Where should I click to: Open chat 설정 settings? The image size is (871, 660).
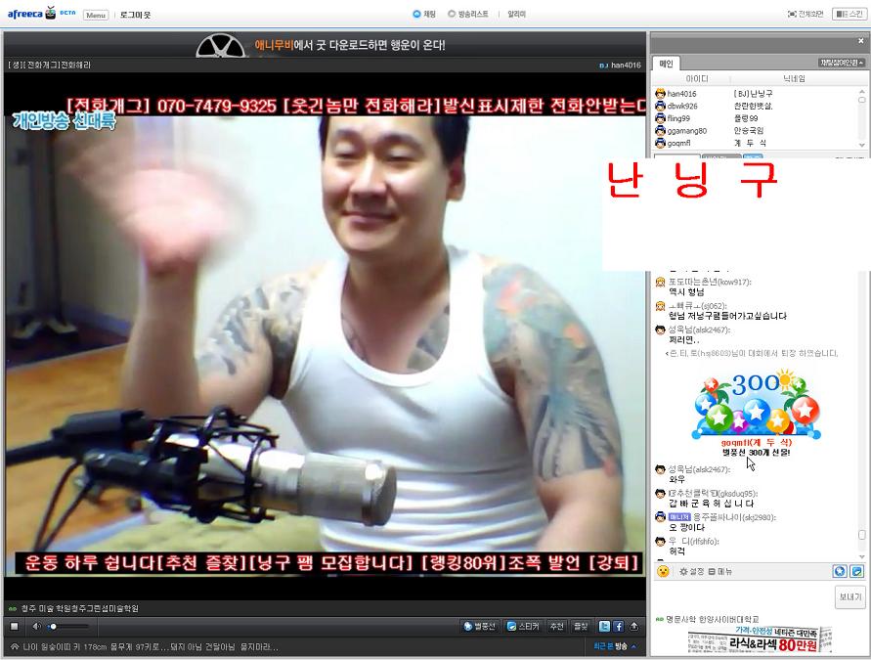pos(691,572)
